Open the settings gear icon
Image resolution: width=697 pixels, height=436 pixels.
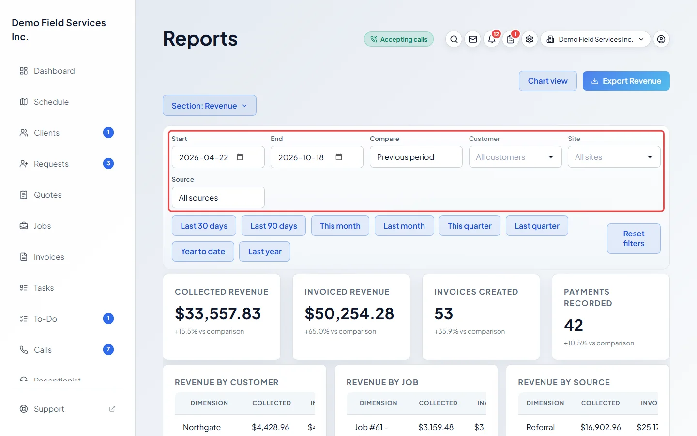[x=530, y=39]
